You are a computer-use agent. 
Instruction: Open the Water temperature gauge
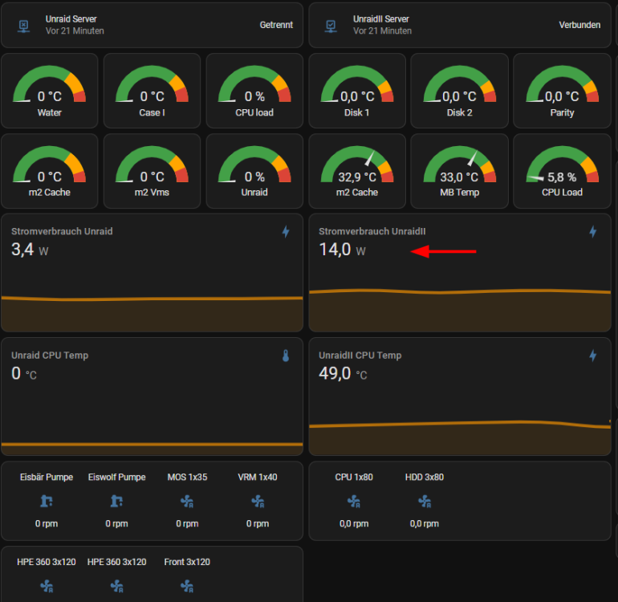point(49,91)
